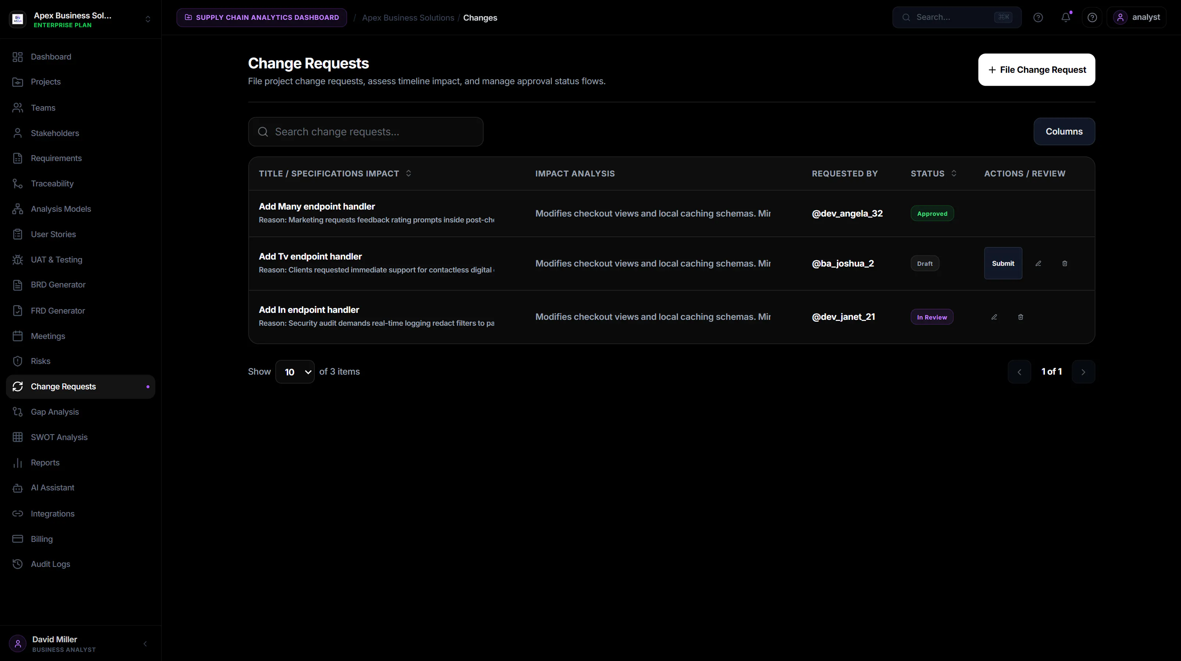
Task: Open the Add Tv endpoint handler title
Action: (x=310, y=257)
